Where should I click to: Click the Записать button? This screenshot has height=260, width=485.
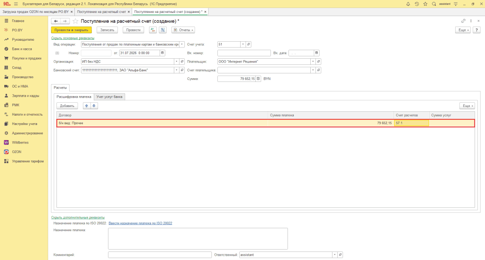[108, 30]
